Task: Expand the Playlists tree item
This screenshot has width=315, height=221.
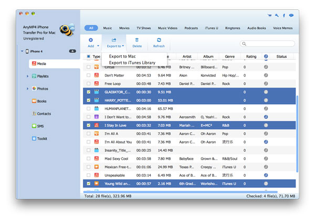Action: click(27, 76)
